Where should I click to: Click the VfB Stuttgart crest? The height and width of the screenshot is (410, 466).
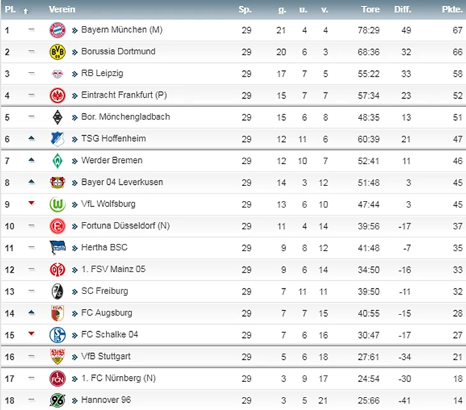pyautogui.click(x=57, y=356)
